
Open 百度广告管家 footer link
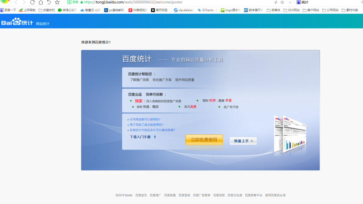[x=202, y=195]
